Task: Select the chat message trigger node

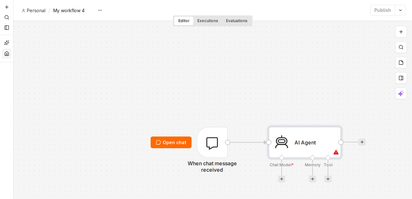Action: pyautogui.click(x=212, y=143)
